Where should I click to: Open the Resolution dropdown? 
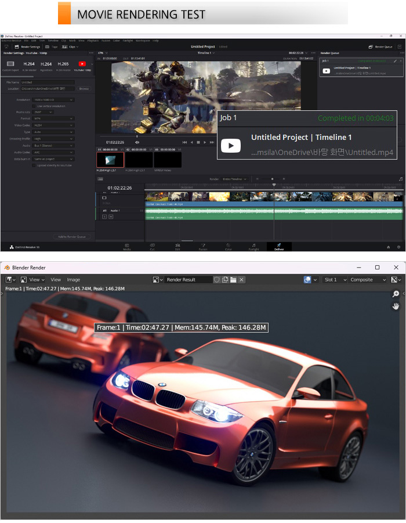pyautogui.click(x=53, y=100)
